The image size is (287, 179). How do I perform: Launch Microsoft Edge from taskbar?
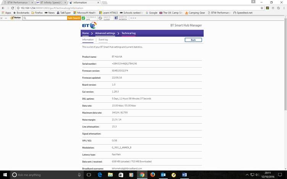point(100,175)
